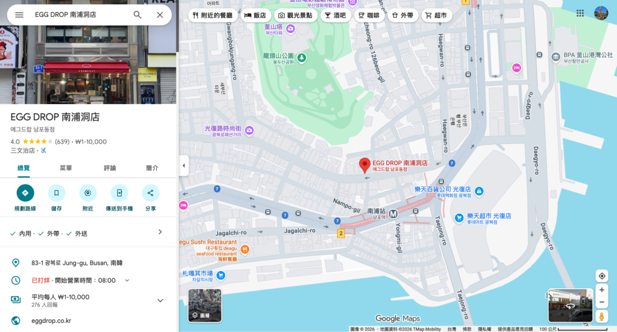Click the show my location button
The width and height of the screenshot is (617, 332).
602,276
